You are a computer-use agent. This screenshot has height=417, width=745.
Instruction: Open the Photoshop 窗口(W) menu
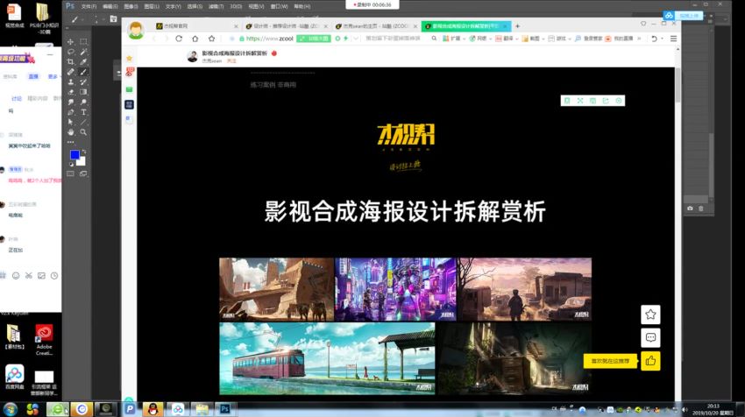coord(279,6)
